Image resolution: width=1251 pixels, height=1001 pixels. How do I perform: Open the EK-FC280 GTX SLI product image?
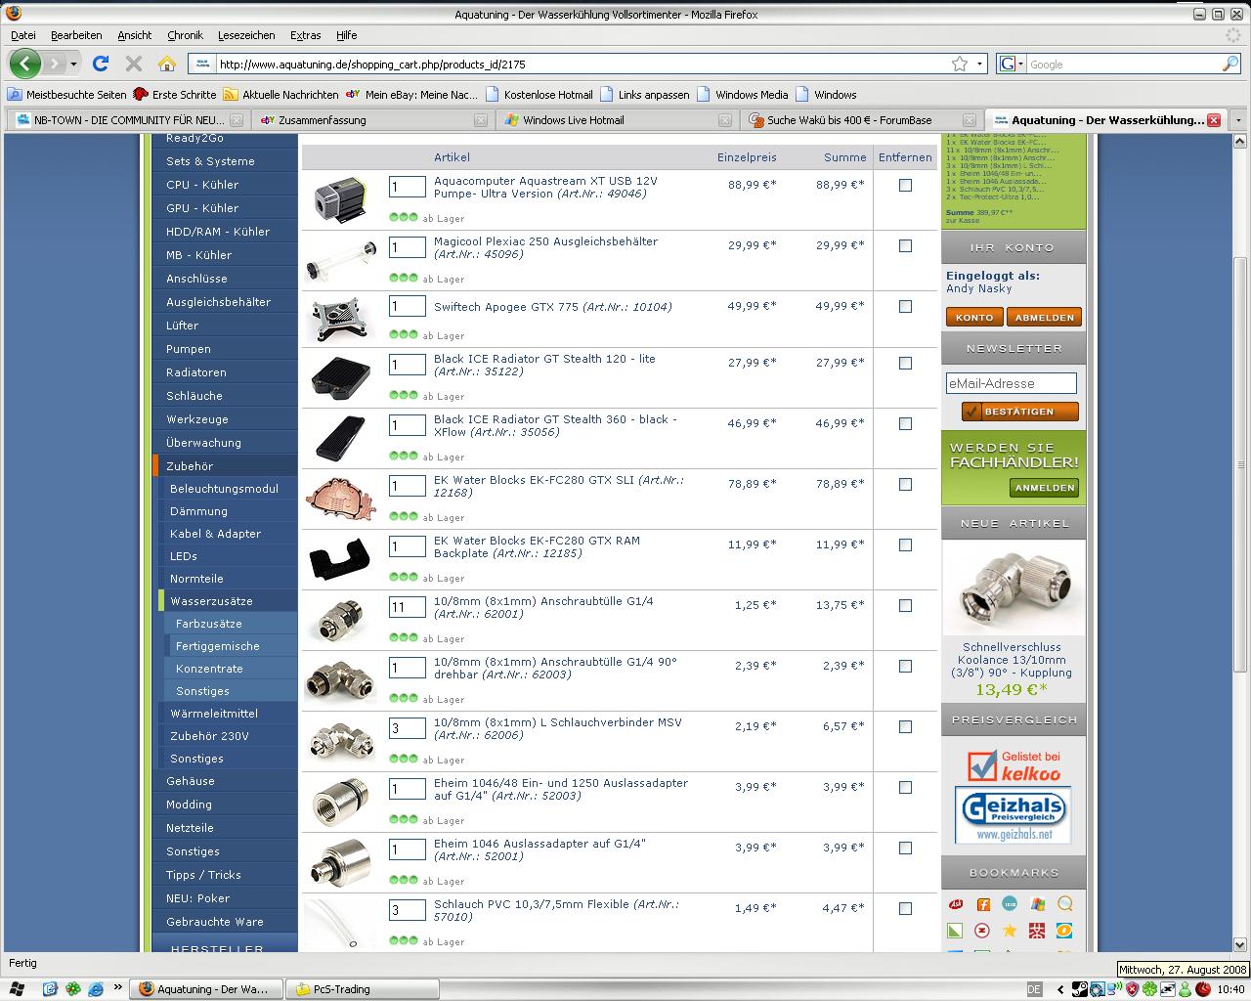[339, 499]
